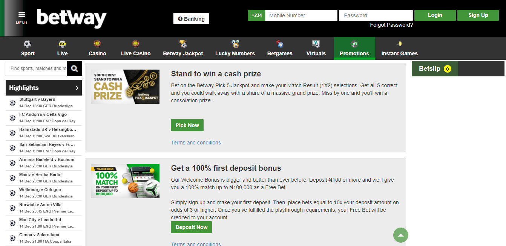Viewport: 506px width, 246px height.
Task: Open Instant Games via its icon
Action: [399, 44]
